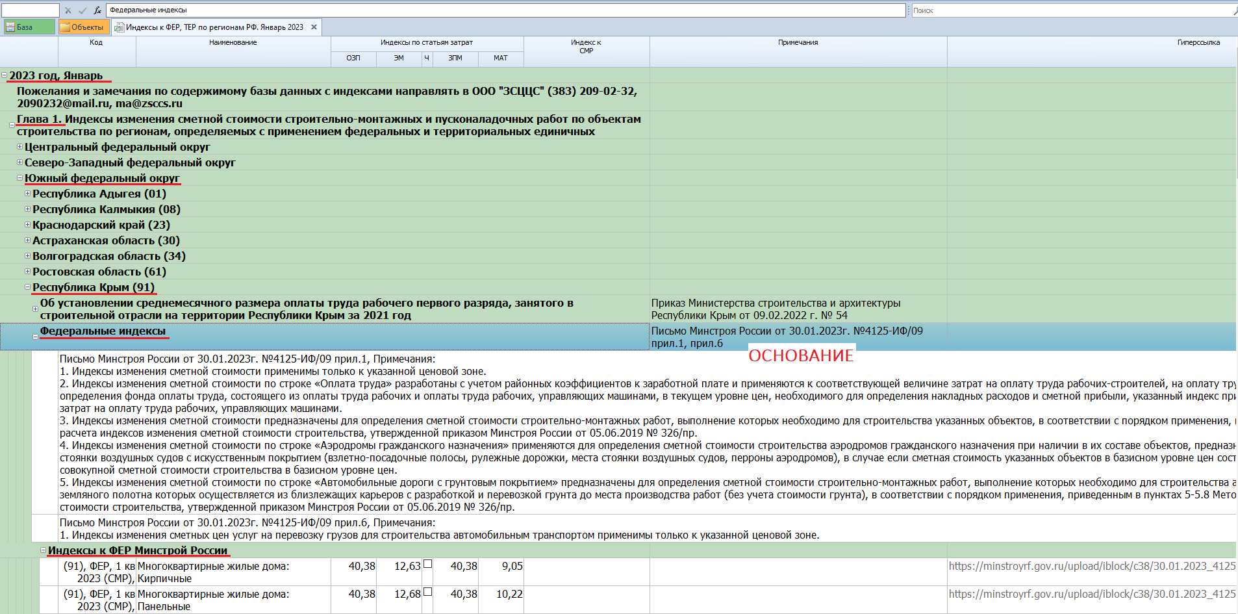Click the notes paragraph starting 'прил.6, Примечания'

click(439, 529)
